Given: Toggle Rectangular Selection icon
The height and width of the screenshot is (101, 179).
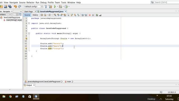Looking at the screenshot, I should (x=68, y=15).
